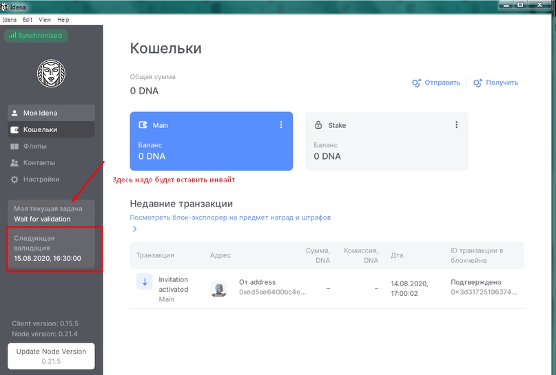The height and width of the screenshot is (375, 556).
Task: Open Настройки settings page
Action: pyautogui.click(x=51, y=180)
